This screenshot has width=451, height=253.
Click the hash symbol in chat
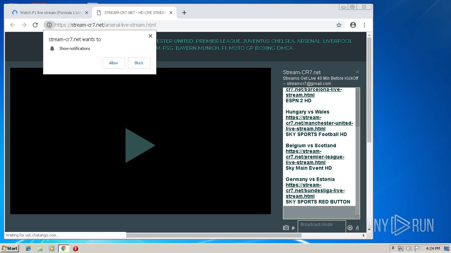(293, 228)
